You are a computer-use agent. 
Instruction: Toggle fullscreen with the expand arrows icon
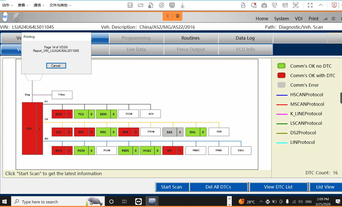pyautogui.click(x=310, y=5)
